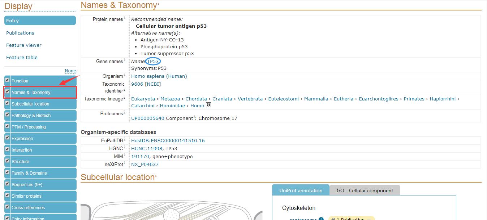Click the info mark after Subcellular location heading
Screen dimensions: 487x220
click(156, 176)
